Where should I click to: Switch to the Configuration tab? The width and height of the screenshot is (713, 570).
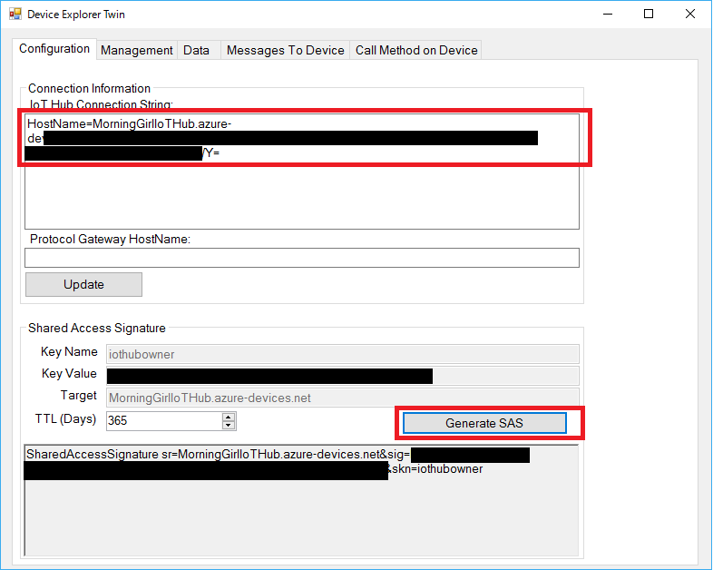54,49
